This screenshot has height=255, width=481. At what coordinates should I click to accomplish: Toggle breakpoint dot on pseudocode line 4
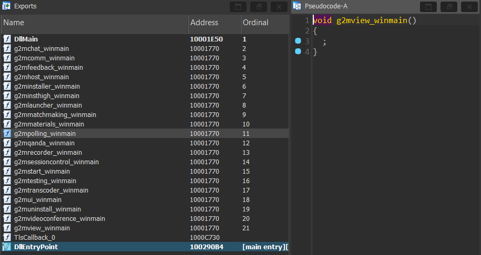click(x=298, y=51)
